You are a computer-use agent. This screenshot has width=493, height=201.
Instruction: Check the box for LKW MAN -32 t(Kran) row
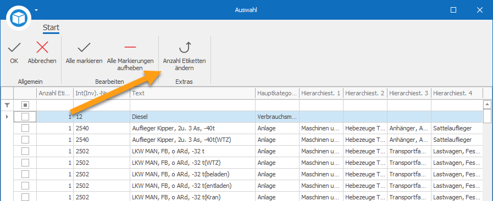pyautogui.click(x=25, y=197)
